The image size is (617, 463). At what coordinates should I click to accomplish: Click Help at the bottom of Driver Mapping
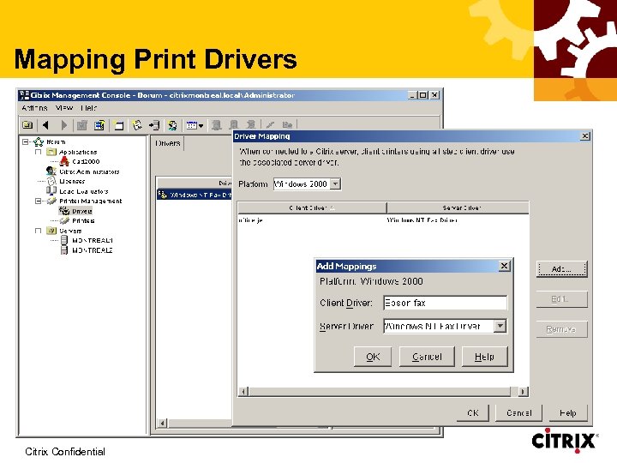567,413
